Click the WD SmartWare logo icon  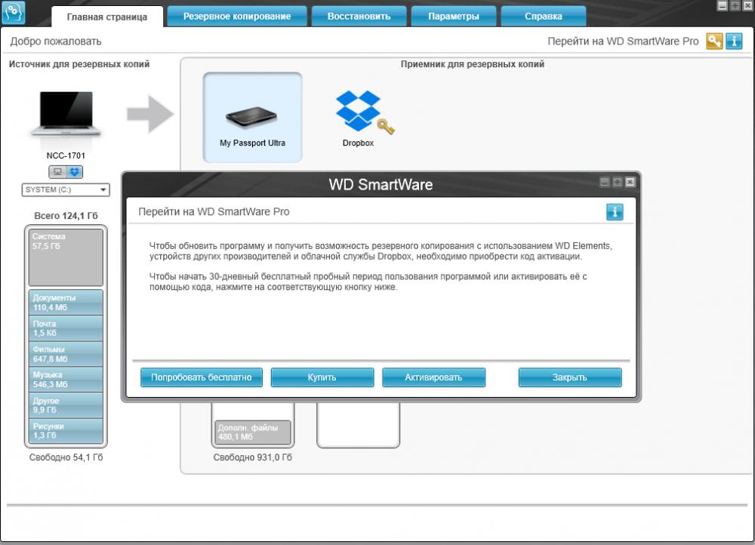point(14,13)
